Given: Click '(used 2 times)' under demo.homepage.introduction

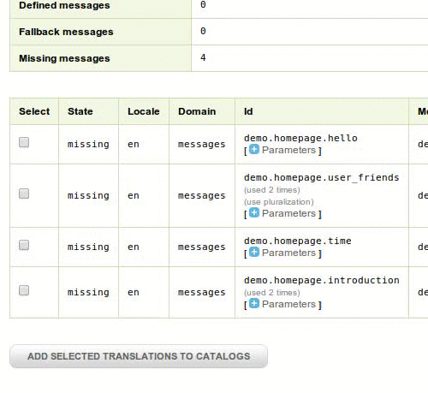Looking at the screenshot, I should pyautogui.click(x=272, y=293).
